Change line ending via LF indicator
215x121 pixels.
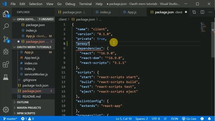click(165, 119)
